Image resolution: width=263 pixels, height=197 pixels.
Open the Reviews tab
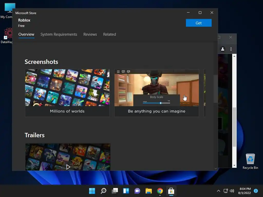point(90,34)
